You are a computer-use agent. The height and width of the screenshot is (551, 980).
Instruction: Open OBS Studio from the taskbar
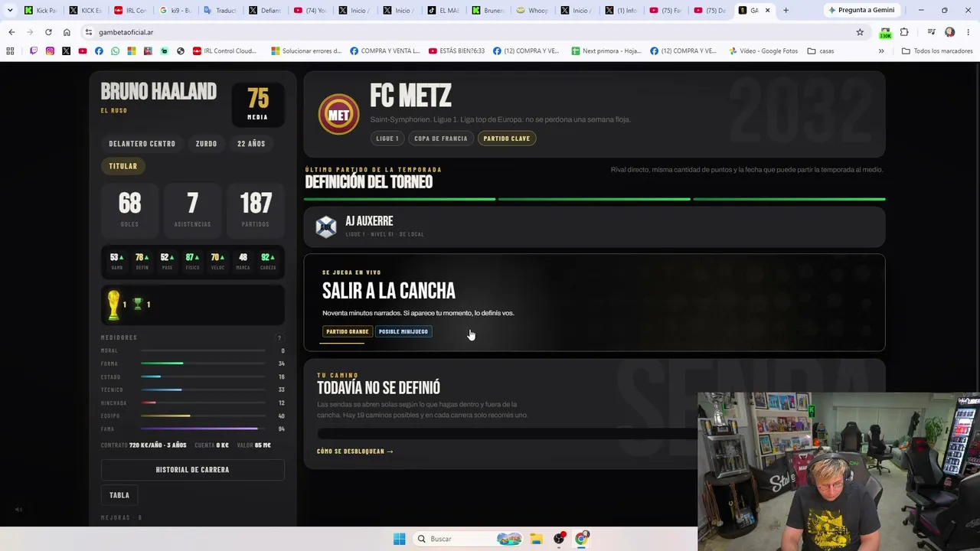click(559, 539)
